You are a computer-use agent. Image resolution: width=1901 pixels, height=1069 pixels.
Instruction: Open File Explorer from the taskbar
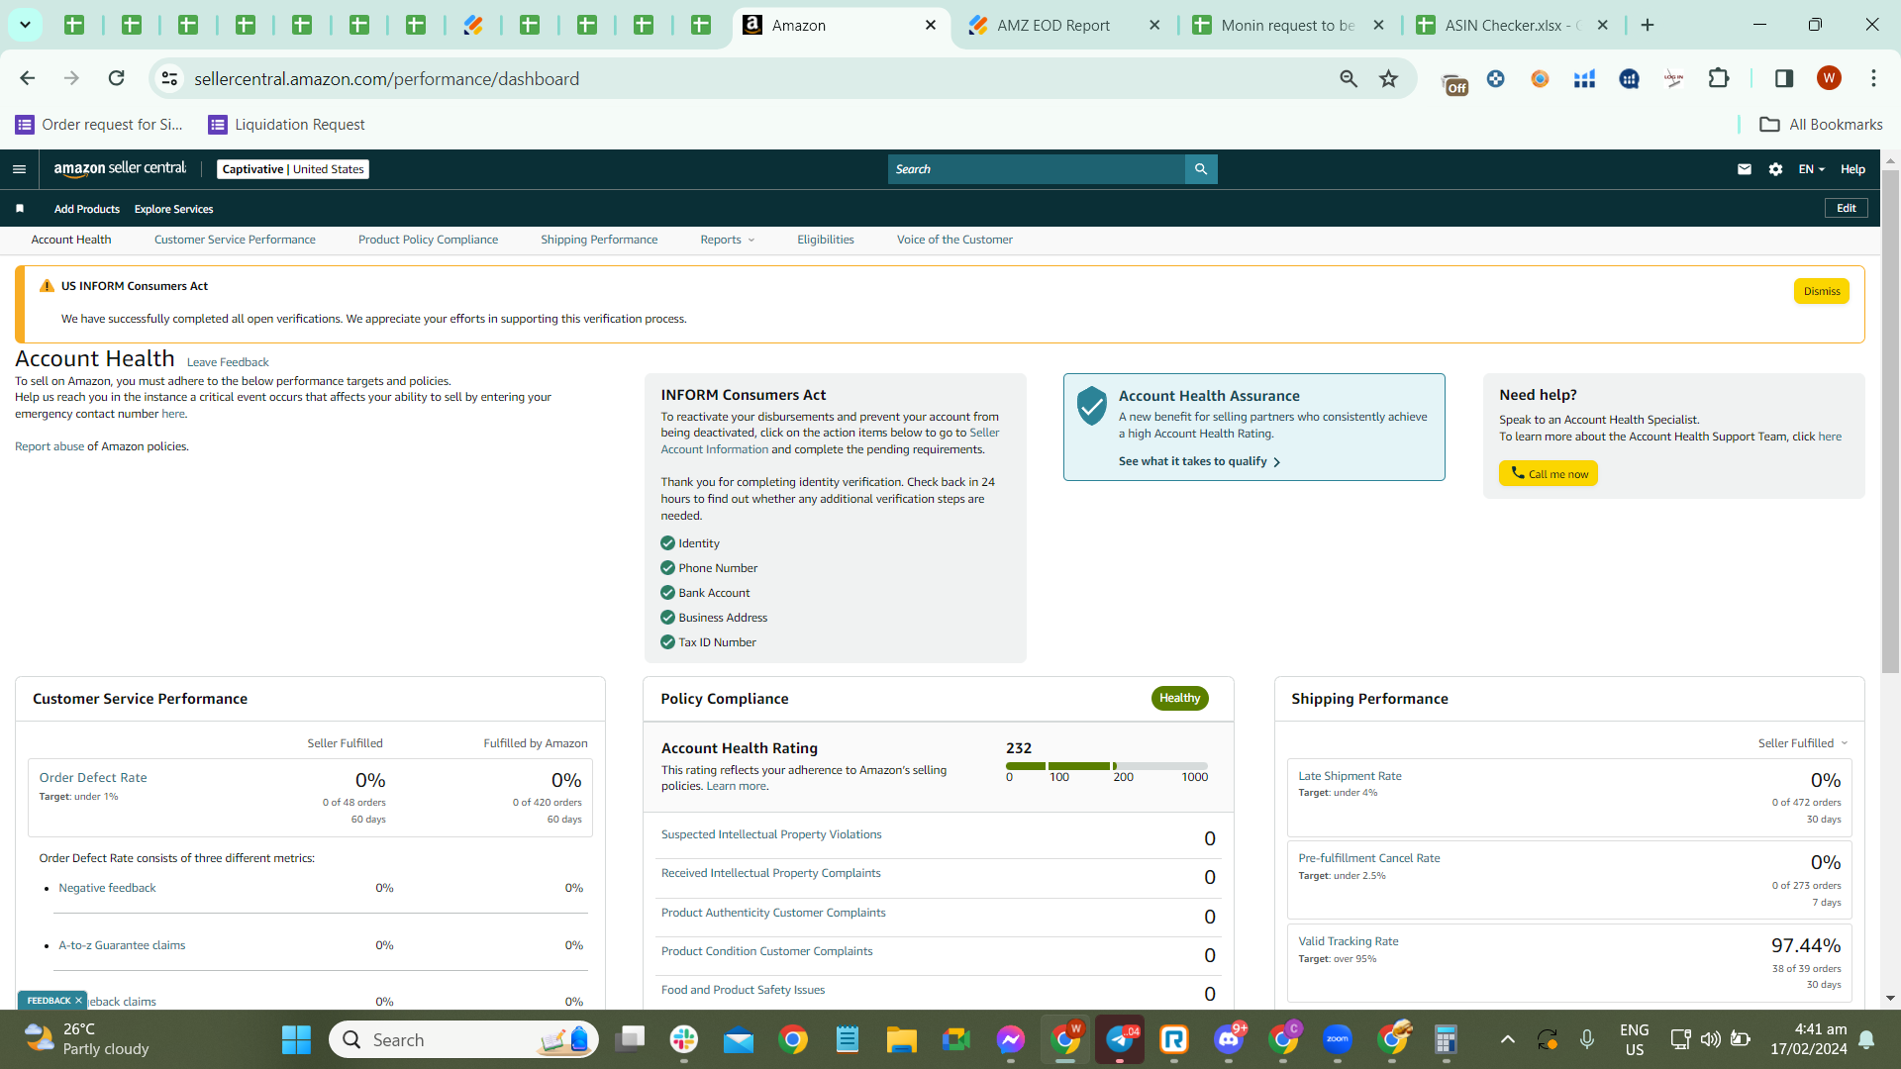coord(902,1039)
